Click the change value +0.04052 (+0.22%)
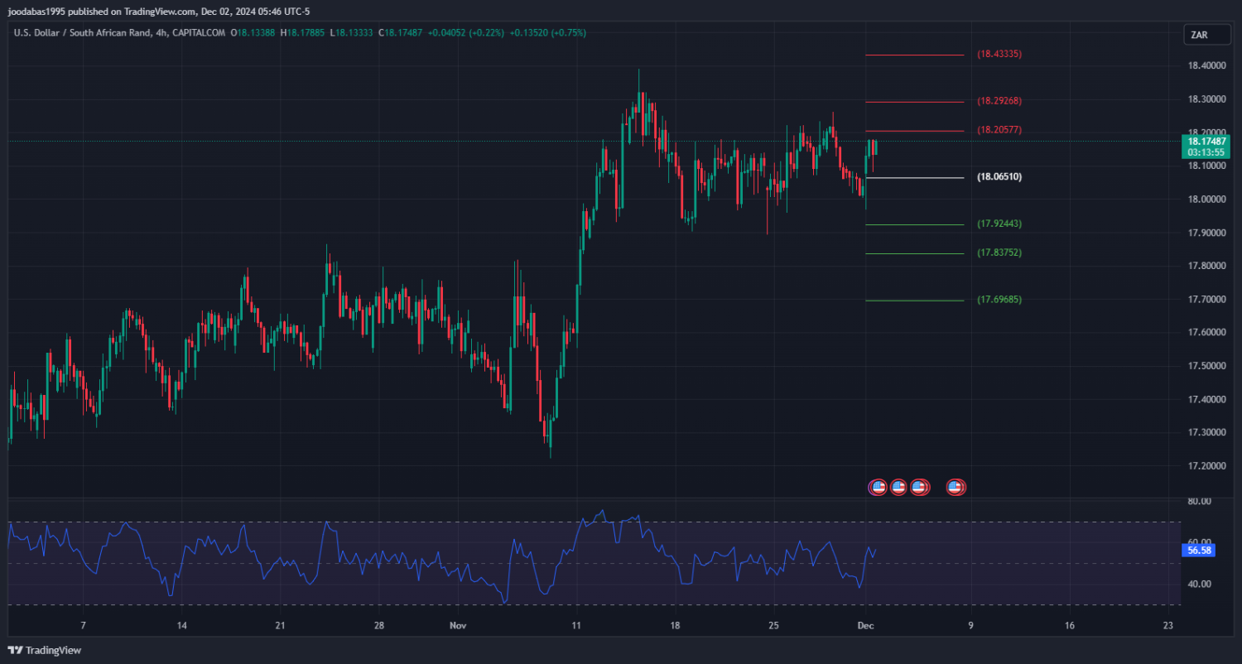Viewport: 1242px width, 664px height. tap(465, 33)
